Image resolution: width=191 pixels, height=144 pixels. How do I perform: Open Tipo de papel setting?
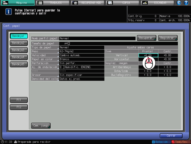[45, 48]
